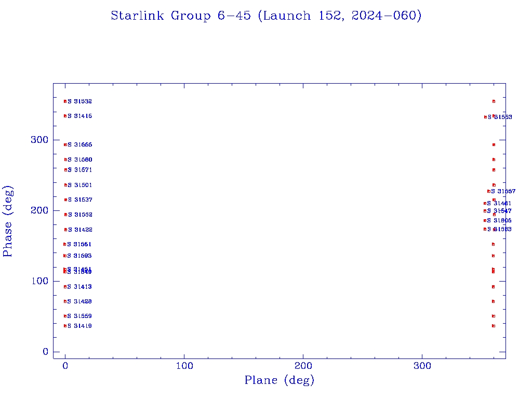
Task: Click the 'S 31557' label on right
Action: (503, 191)
